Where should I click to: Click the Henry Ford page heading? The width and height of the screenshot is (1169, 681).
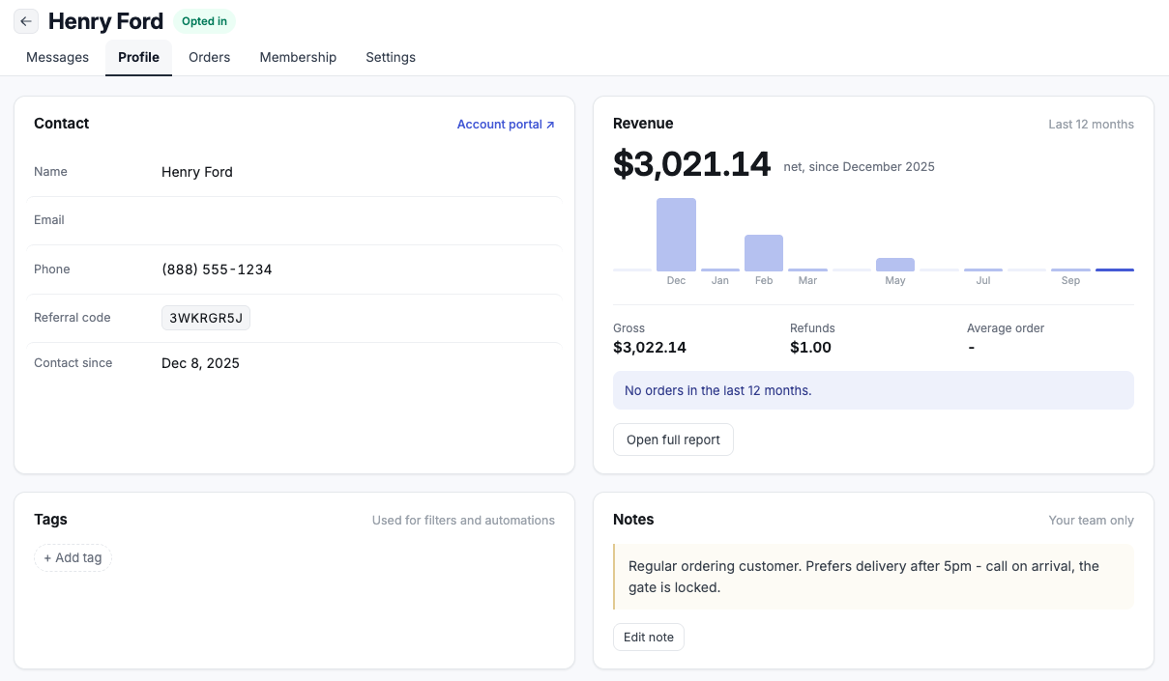(x=105, y=21)
